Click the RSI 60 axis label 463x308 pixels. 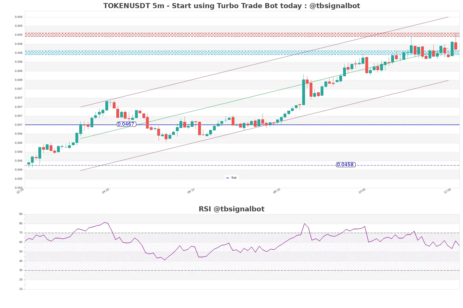click(x=21, y=242)
